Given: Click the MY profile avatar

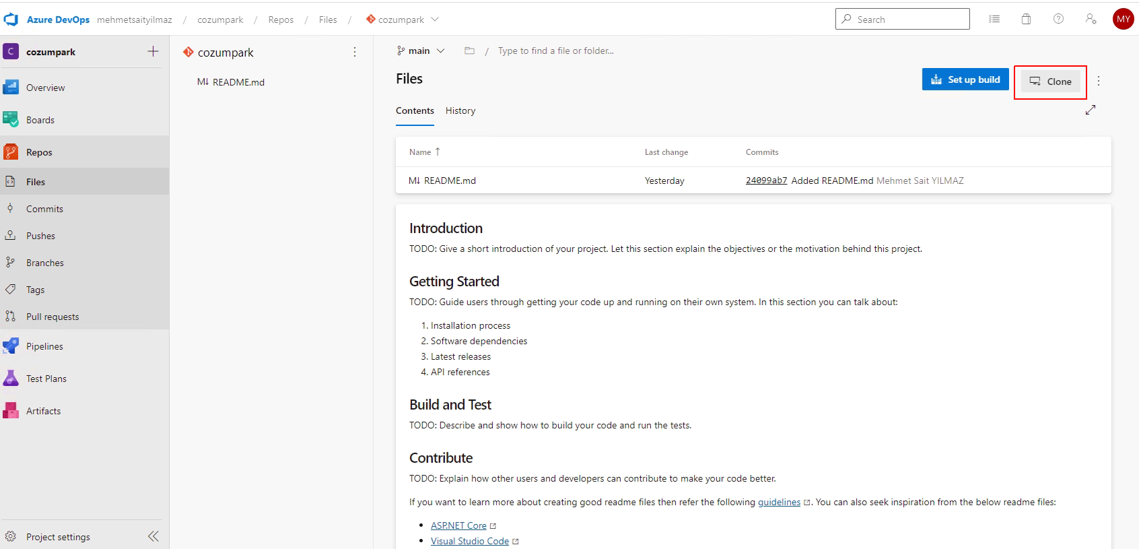Looking at the screenshot, I should pyautogui.click(x=1123, y=19).
